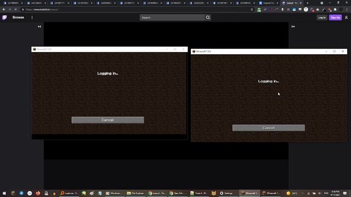
Task: Cancel login in the right Minecraft window
Action: 268,128
